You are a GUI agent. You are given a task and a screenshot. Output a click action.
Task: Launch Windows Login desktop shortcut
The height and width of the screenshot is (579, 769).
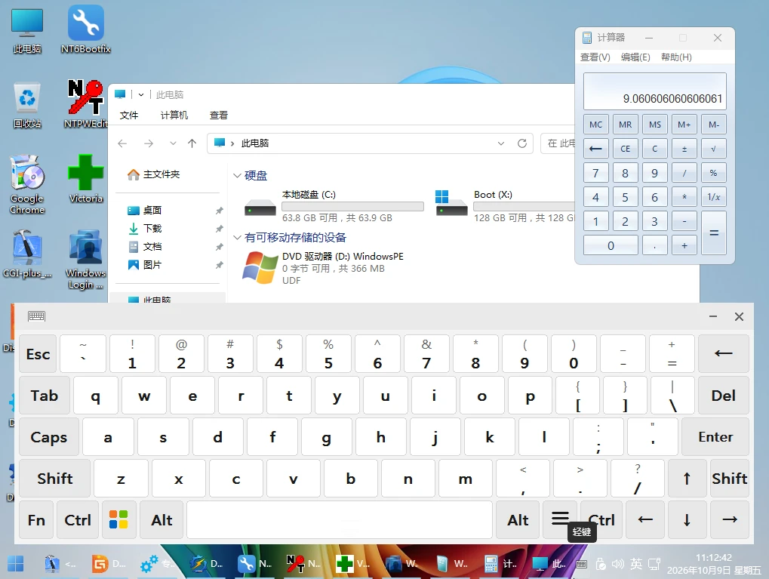pyautogui.click(x=86, y=259)
